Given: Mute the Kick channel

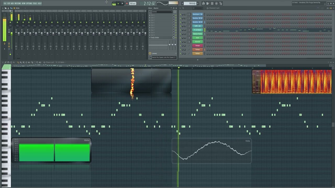Looking at the screenshot, I should coord(180,38).
